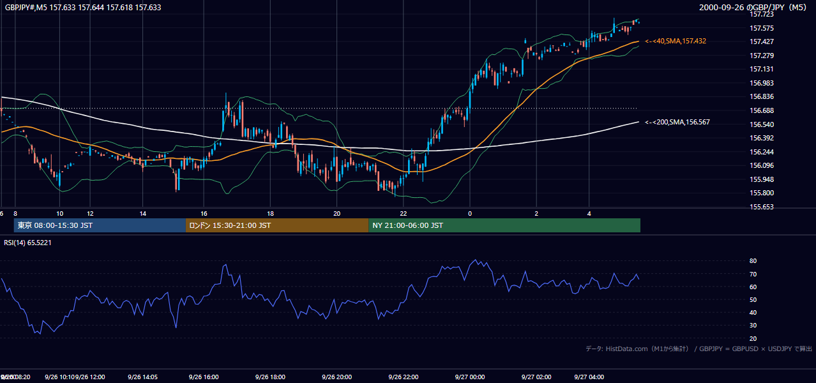Screen dimensions: 816x383
Task: Select the 東京 08:00-15:30 JST session bar
Action: point(100,225)
